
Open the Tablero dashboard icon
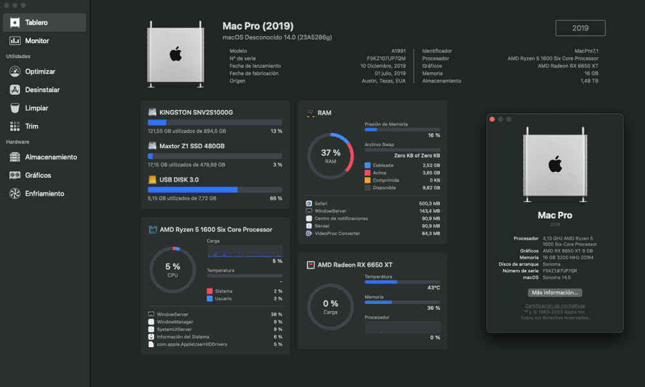pos(15,23)
